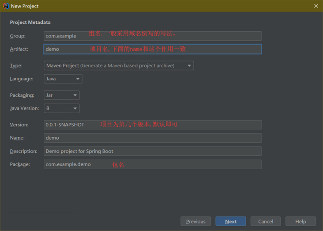Open the Type dropdown showing Maven Project
Viewport: 323px width, 231px height.
point(119,66)
